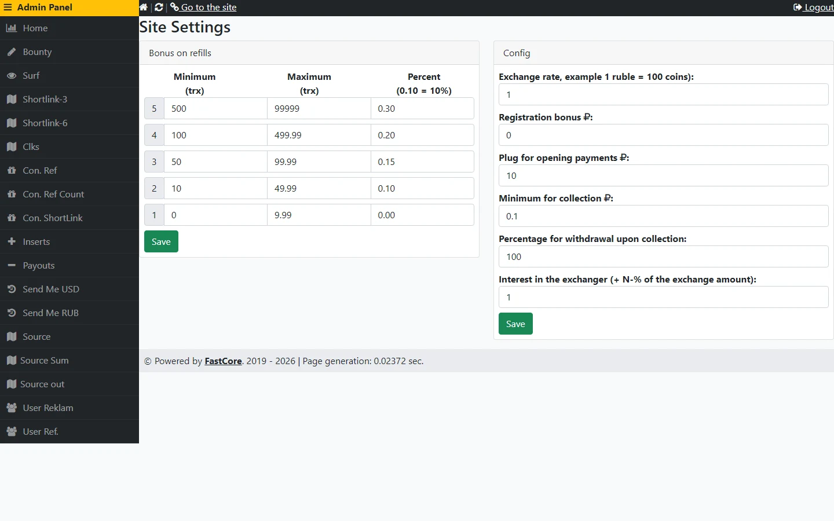Image resolution: width=834 pixels, height=521 pixels.
Task: Click the gift icon next to Con. Ref
Action: 12,170
